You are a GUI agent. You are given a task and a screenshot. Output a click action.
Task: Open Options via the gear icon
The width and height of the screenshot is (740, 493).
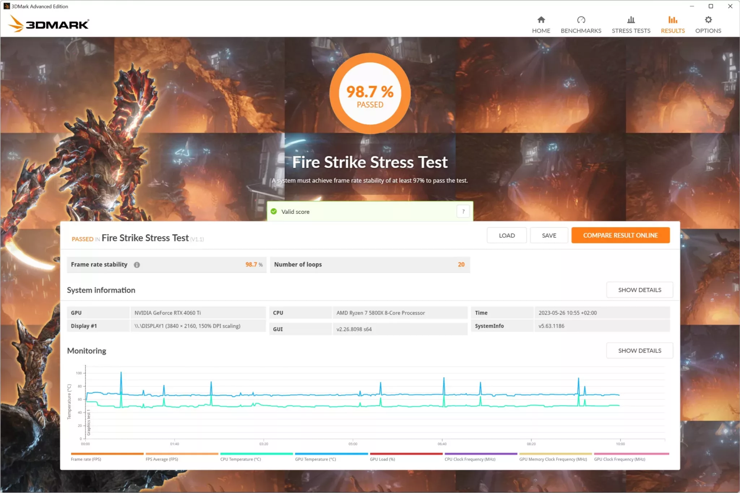tap(708, 20)
